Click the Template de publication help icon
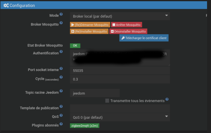The width and height of the screenshot is (211, 133). (x=61, y=107)
